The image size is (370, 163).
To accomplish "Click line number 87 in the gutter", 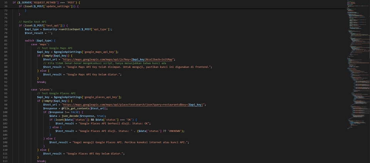I will coord(6,63).
